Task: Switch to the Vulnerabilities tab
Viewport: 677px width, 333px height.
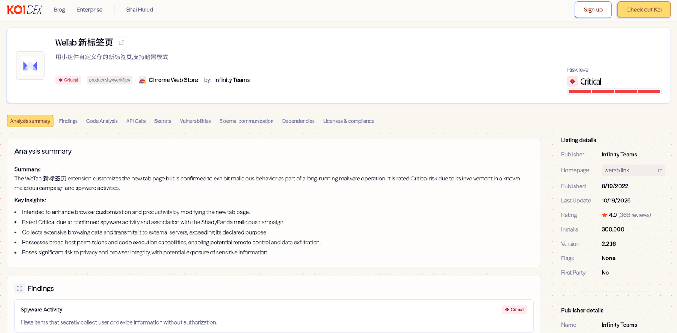Action: [195, 121]
